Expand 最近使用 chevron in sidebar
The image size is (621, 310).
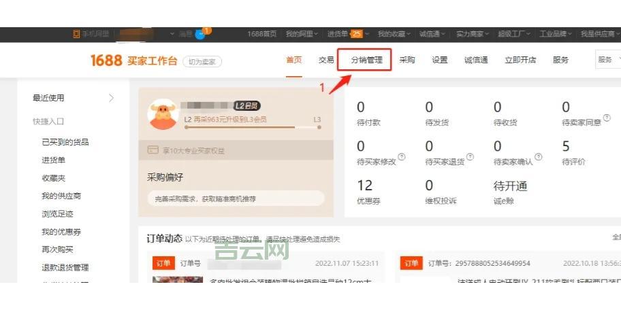(x=111, y=98)
